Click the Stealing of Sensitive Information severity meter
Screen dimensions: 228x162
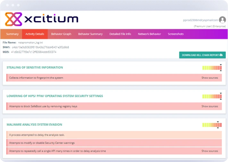212,68
